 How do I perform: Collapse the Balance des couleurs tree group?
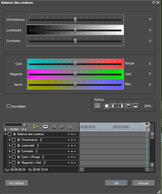[6, 134]
